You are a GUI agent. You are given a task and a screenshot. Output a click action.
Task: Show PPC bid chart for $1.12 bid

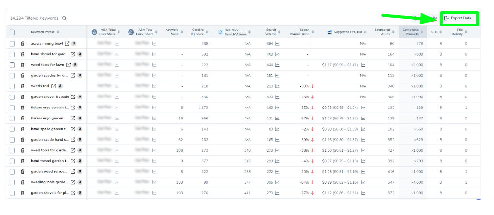(363, 193)
